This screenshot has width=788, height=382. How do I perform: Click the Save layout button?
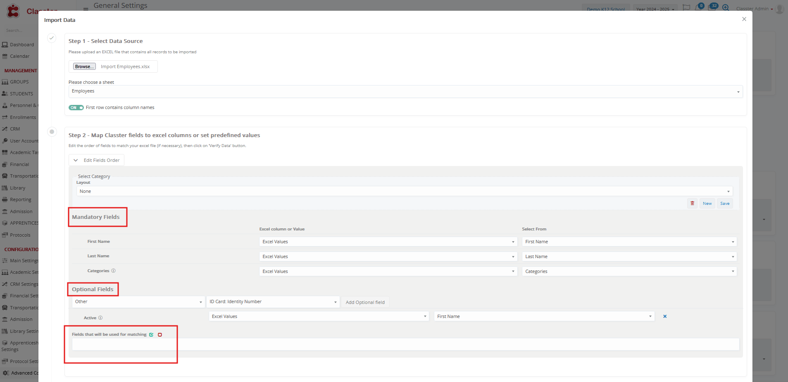tap(725, 203)
